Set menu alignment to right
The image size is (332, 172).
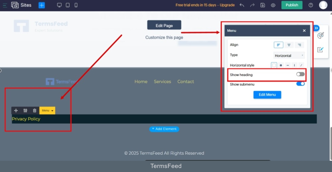click(299, 45)
